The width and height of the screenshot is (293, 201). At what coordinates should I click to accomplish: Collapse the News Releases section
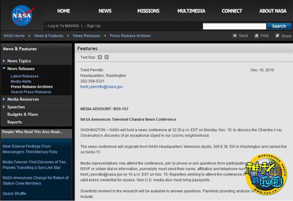(x=4, y=69)
